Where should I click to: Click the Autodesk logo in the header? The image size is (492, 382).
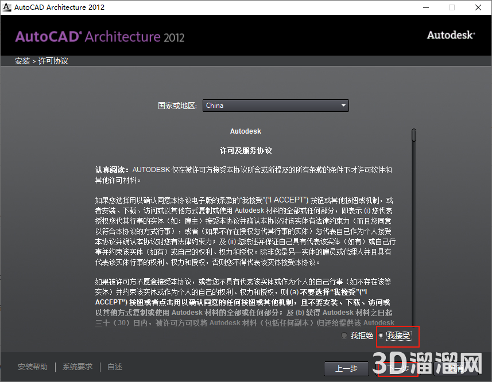coord(450,35)
